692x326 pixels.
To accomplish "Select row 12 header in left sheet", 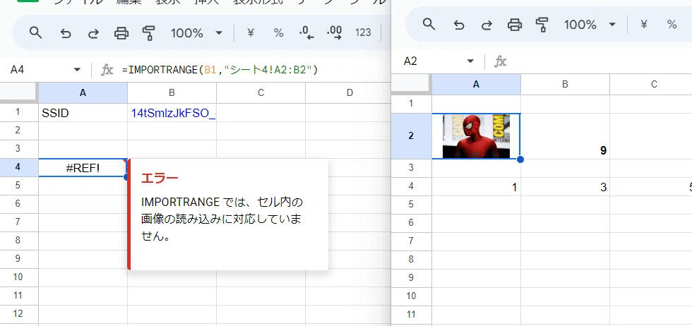I will 19,313.
